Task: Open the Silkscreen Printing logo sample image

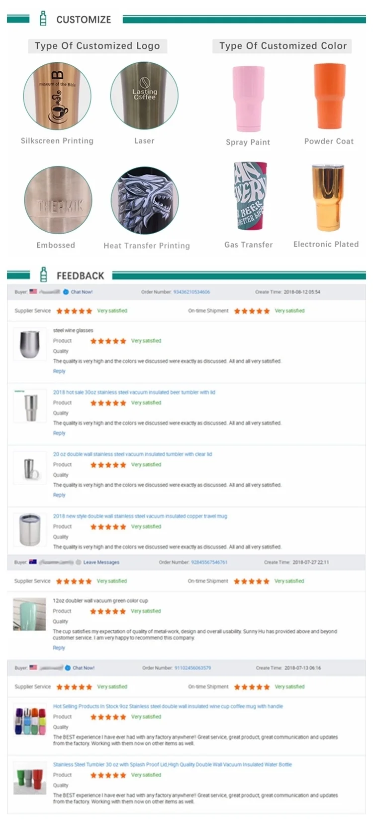Action: 57,96
